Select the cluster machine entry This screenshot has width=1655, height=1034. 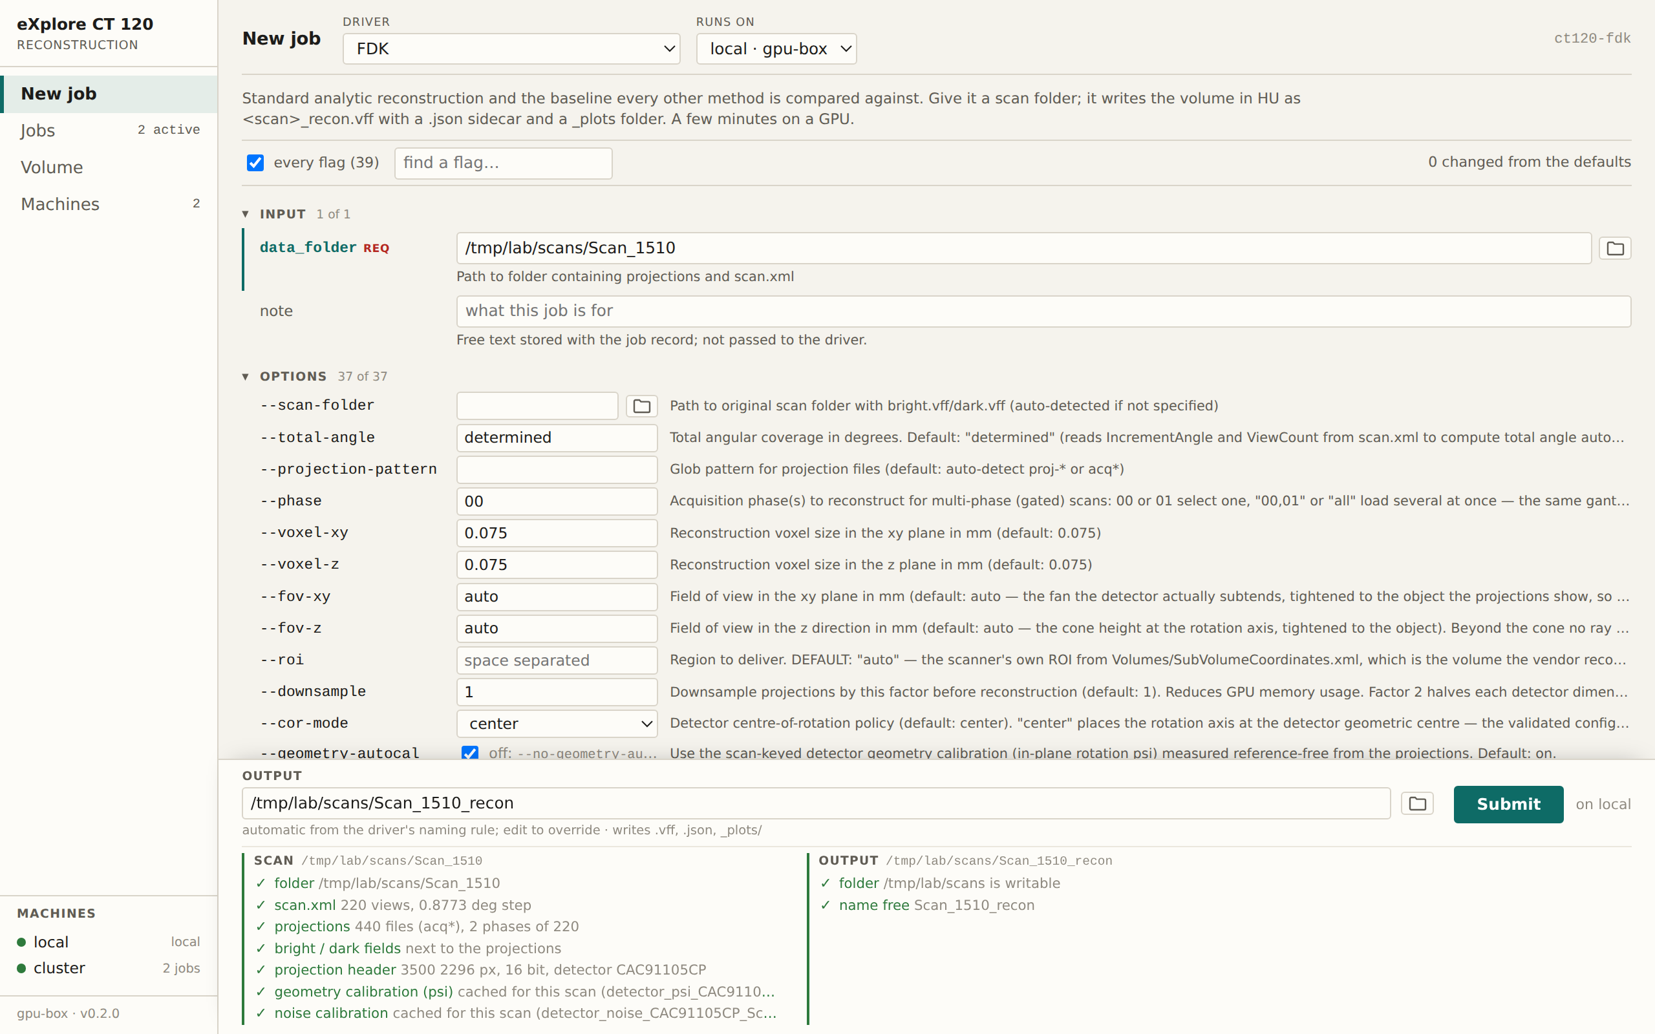(109, 967)
